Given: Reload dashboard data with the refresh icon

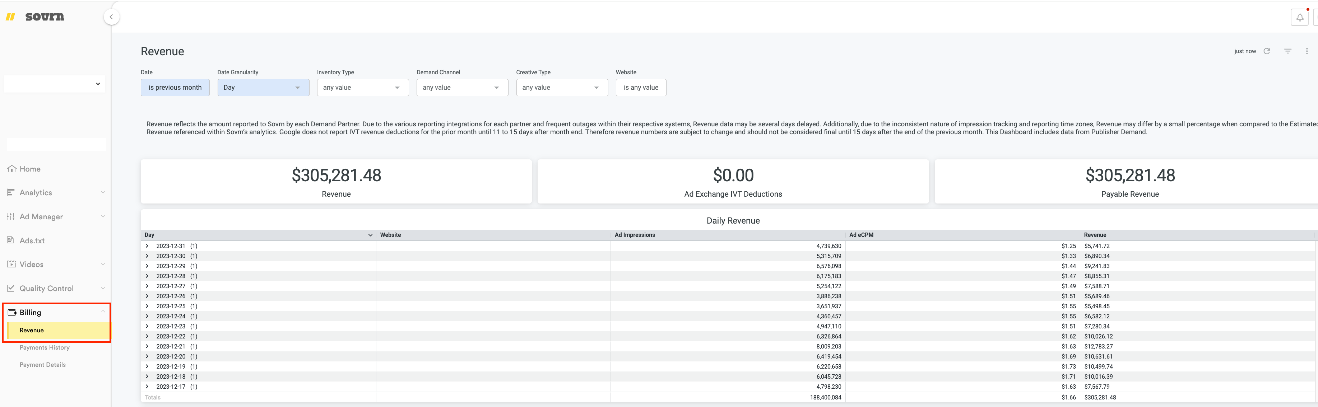Looking at the screenshot, I should (x=1267, y=51).
